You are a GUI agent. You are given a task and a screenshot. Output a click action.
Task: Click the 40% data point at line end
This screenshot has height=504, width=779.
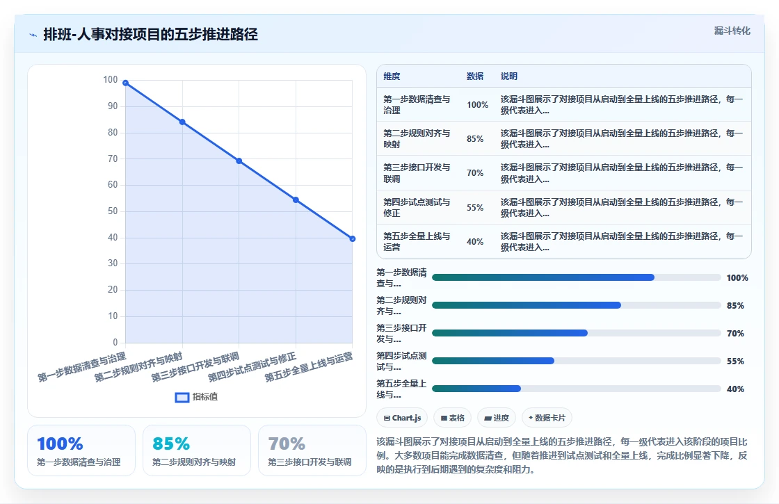click(352, 239)
